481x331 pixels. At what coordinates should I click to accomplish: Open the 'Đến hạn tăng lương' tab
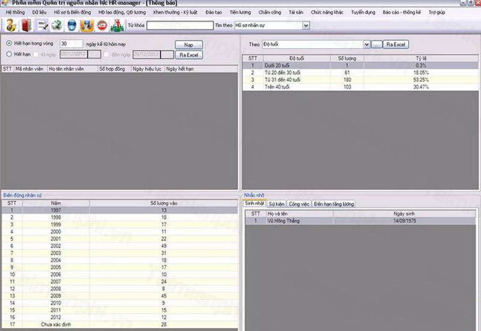click(334, 204)
